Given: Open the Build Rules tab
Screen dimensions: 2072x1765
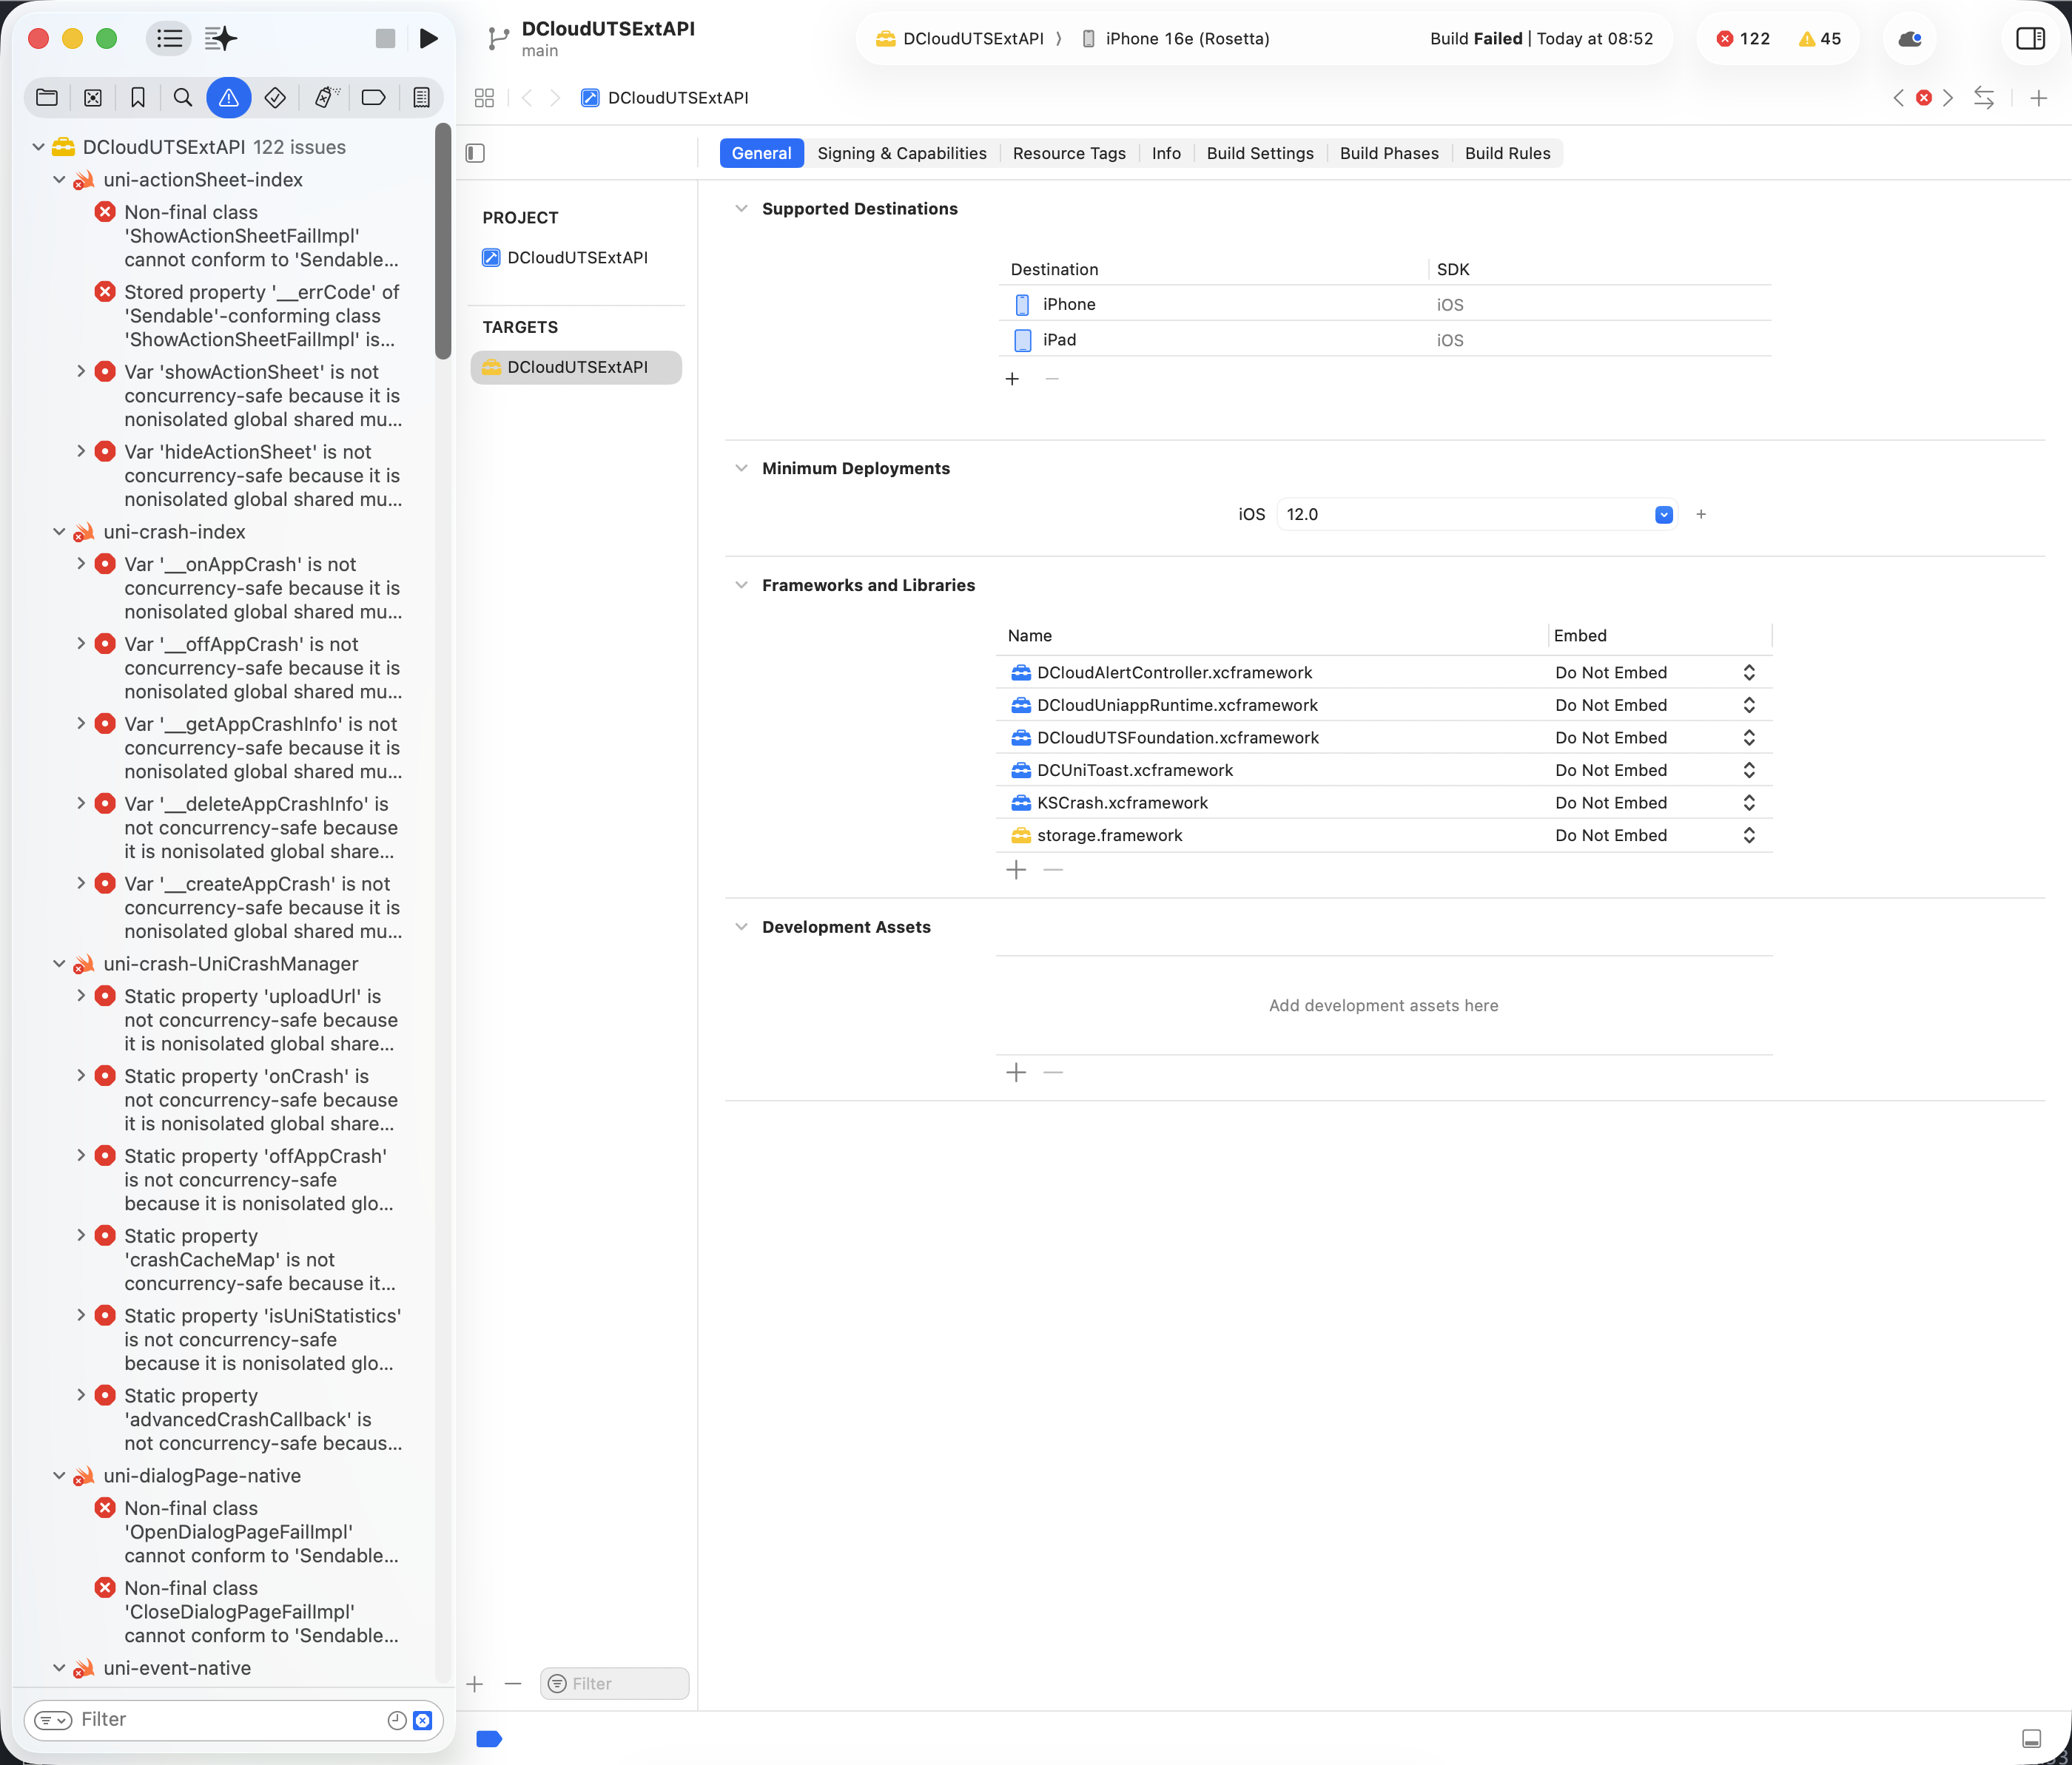Looking at the screenshot, I should point(1507,153).
